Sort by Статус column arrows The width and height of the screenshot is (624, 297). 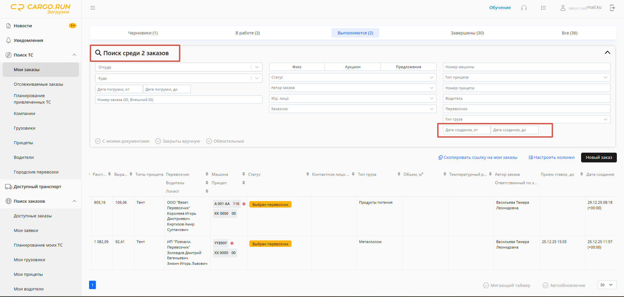(x=307, y=174)
